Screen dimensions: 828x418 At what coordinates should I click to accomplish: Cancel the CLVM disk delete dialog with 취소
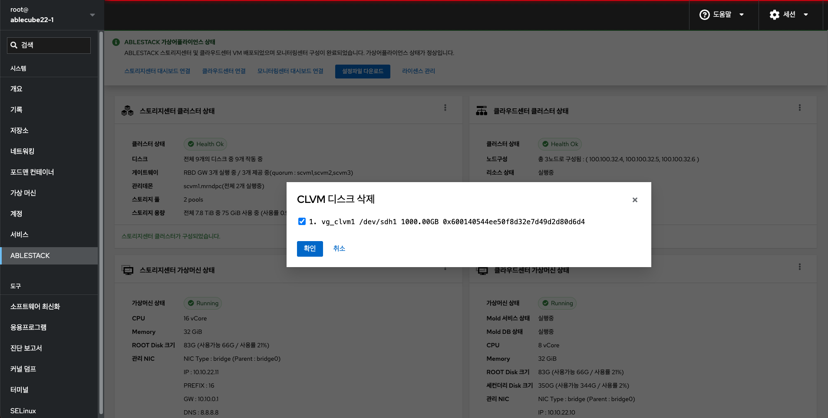339,248
